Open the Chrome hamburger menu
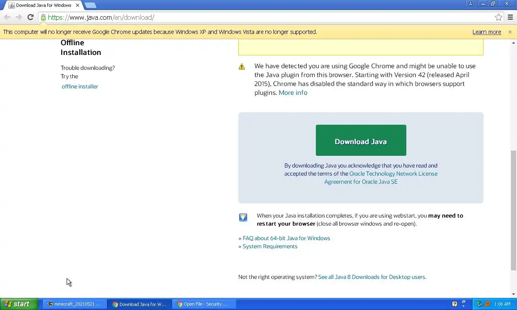The height and width of the screenshot is (310, 517). [x=510, y=17]
